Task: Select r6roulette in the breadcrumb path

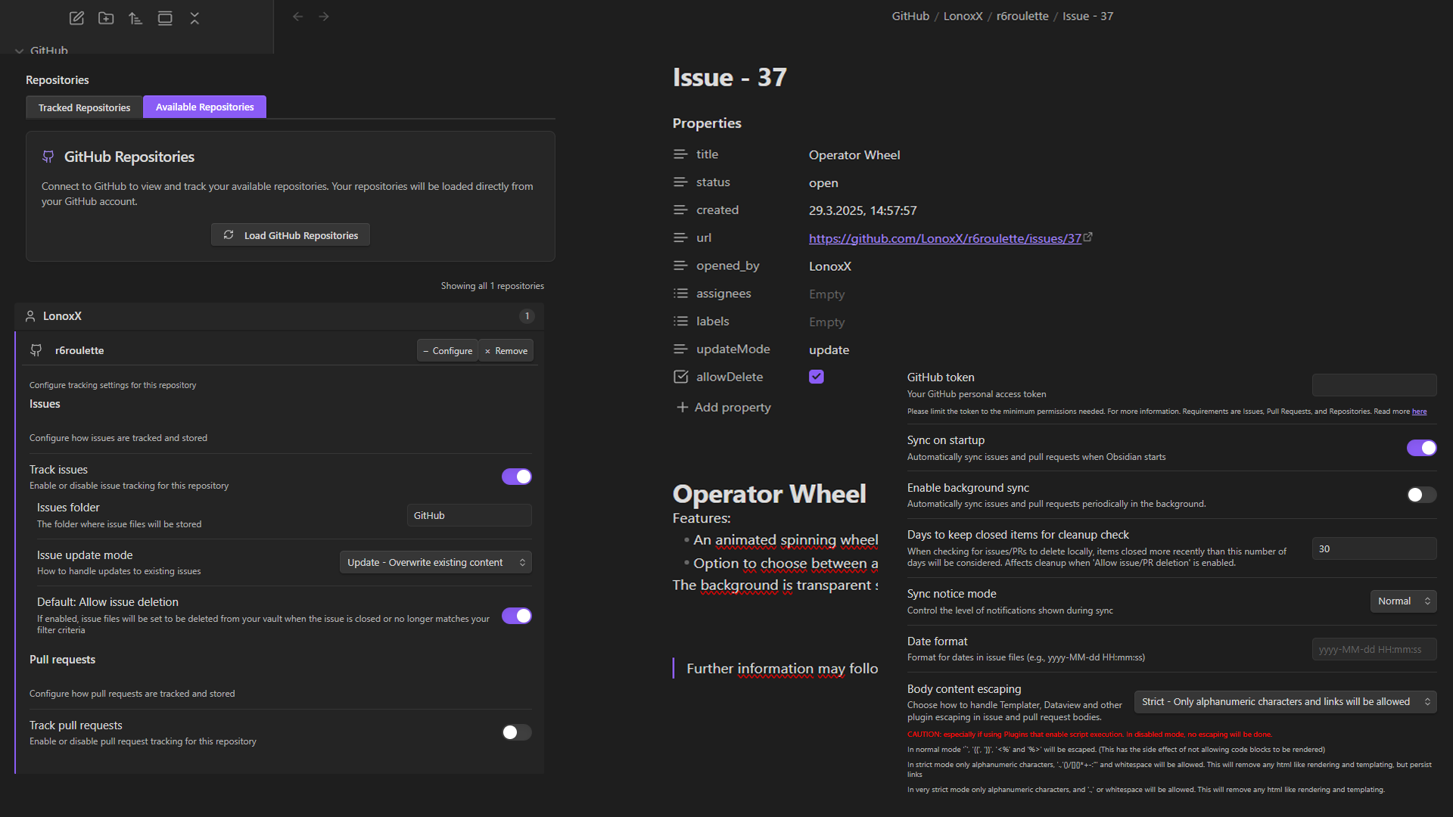Action: (x=1022, y=15)
